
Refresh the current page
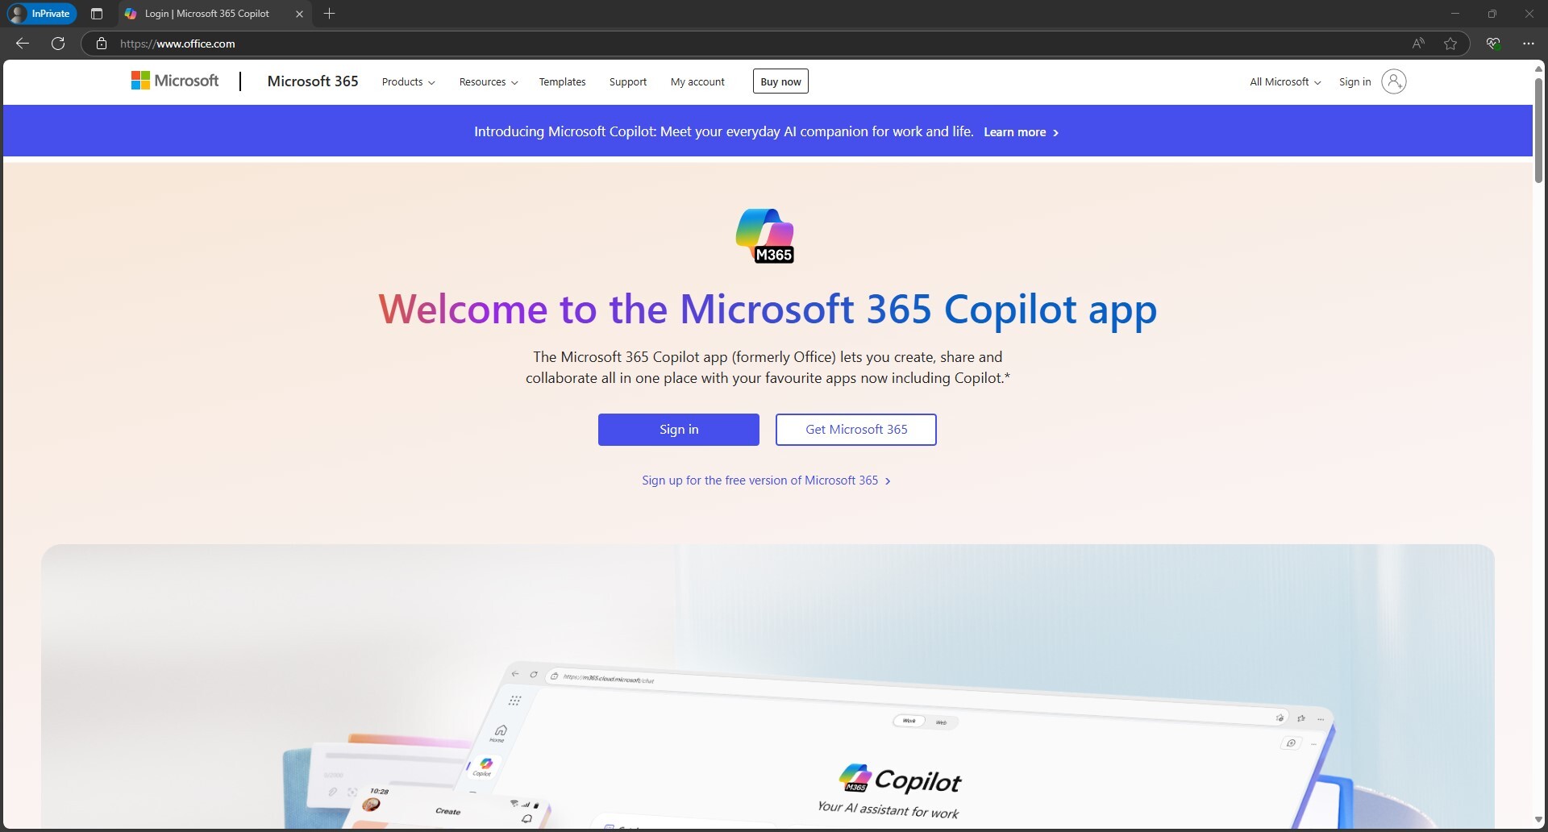pyautogui.click(x=57, y=44)
